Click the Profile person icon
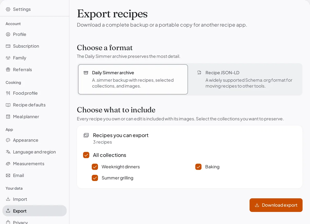This screenshot has width=310, height=224. (x=8, y=34)
